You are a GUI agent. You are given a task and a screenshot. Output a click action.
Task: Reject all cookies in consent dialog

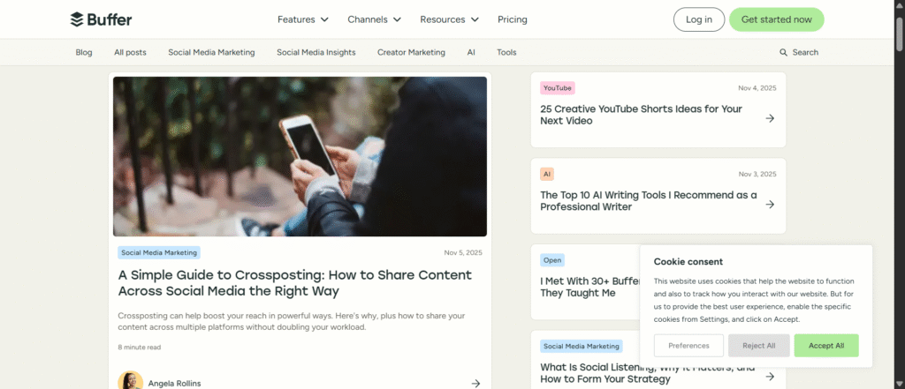pos(758,346)
